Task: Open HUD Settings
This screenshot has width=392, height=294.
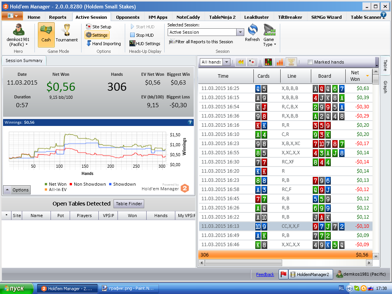Action: [x=145, y=44]
